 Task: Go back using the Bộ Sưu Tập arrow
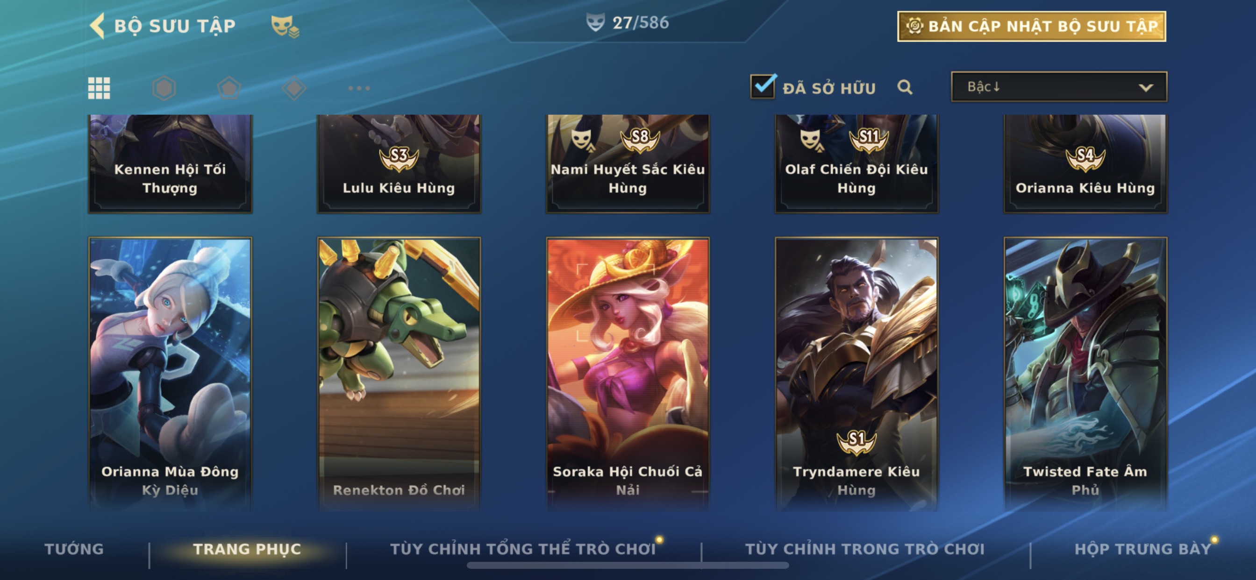click(98, 25)
